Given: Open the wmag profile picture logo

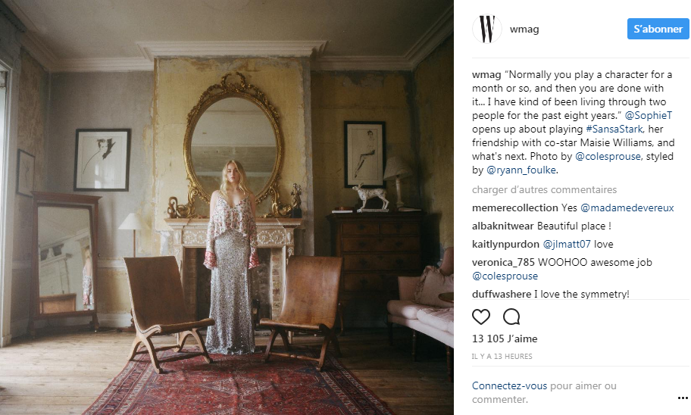Looking at the screenshot, I should [x=487, y=29].
